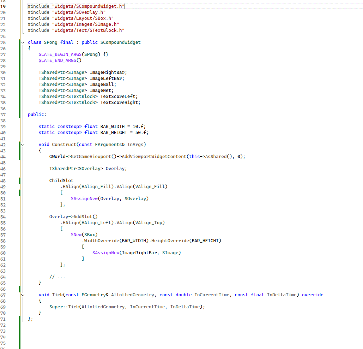Click the SLATE_END_ARGS macro

(x=57, y=60)
